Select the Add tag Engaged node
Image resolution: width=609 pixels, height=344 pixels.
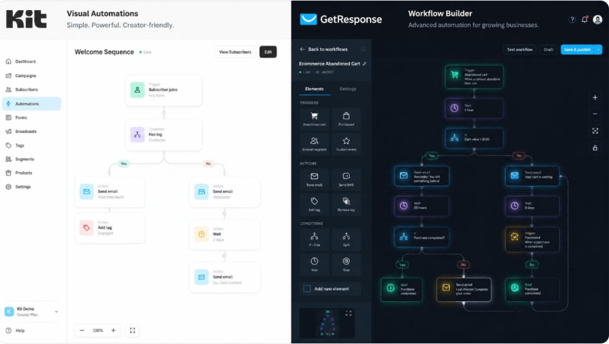110,228
